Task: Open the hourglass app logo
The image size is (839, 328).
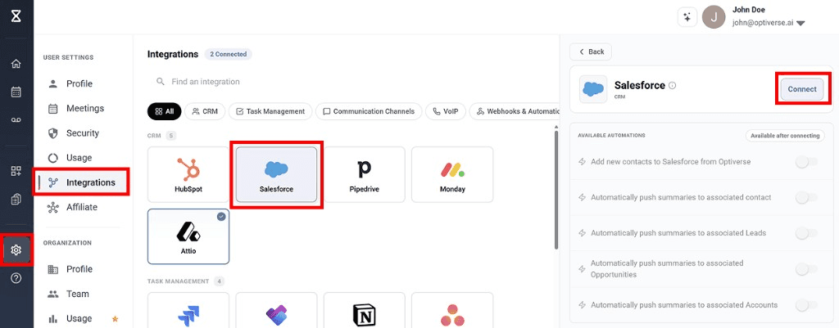Action: [16, 16]
